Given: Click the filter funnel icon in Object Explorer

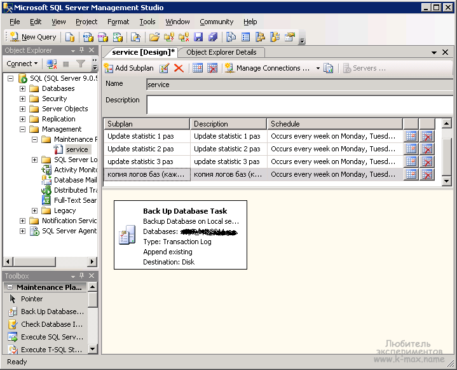Looking at the screenshot, I should pyautogui.click(x=81, y=64).
